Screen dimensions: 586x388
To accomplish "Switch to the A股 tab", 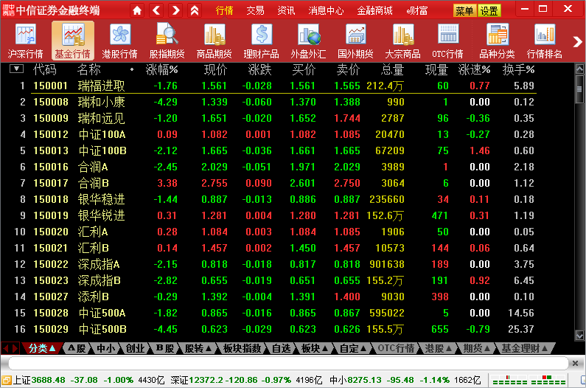I will tap(77, 349).
